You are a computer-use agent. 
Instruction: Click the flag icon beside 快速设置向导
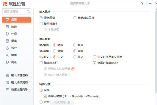click(7, 90)
